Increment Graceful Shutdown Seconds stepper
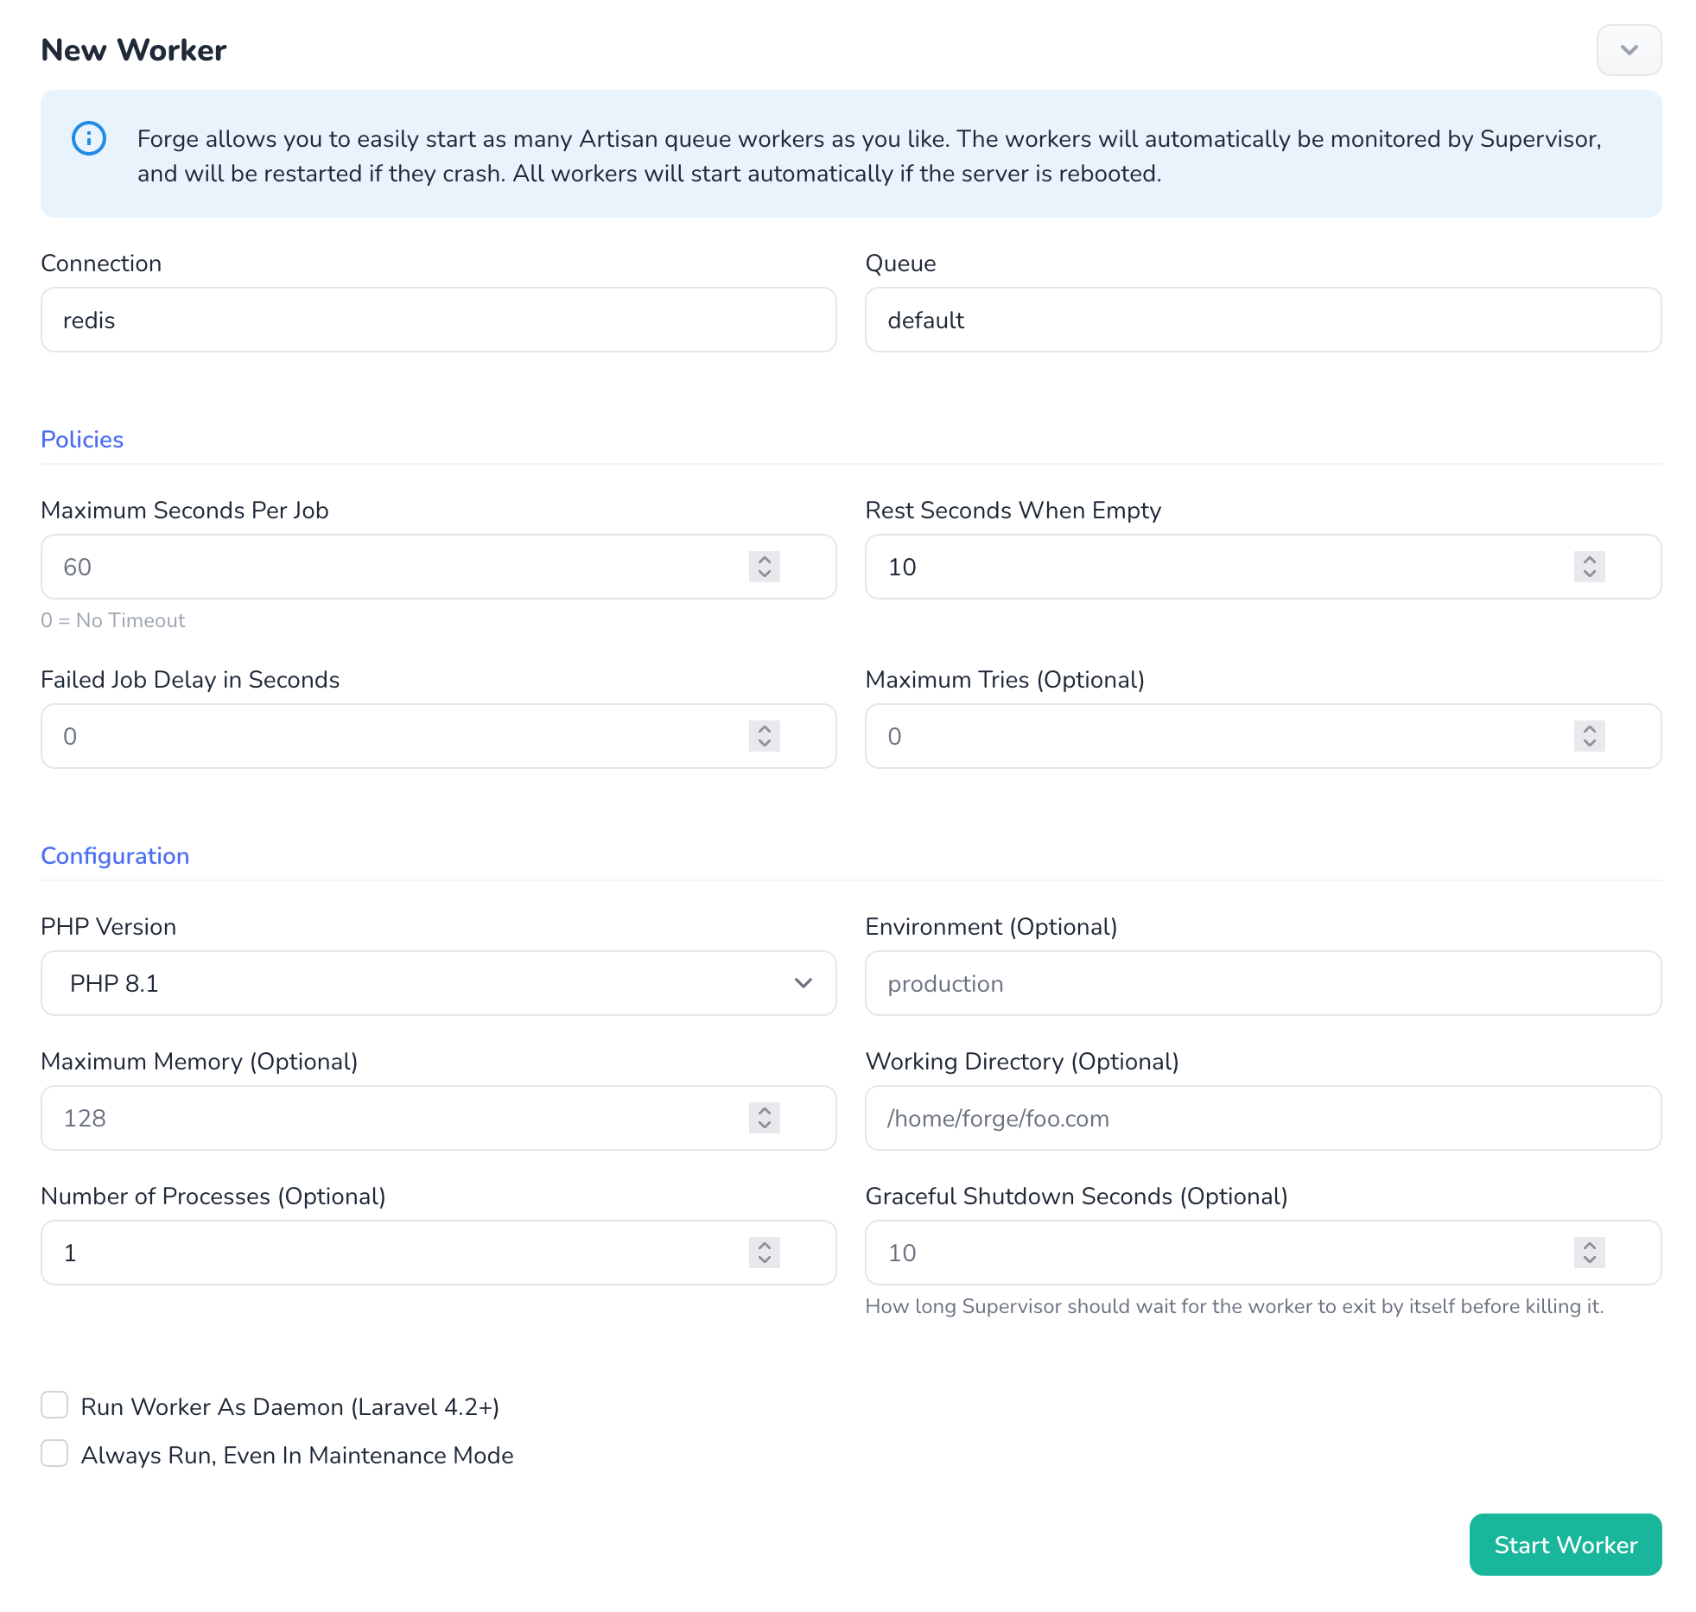 (1590, 1244)
